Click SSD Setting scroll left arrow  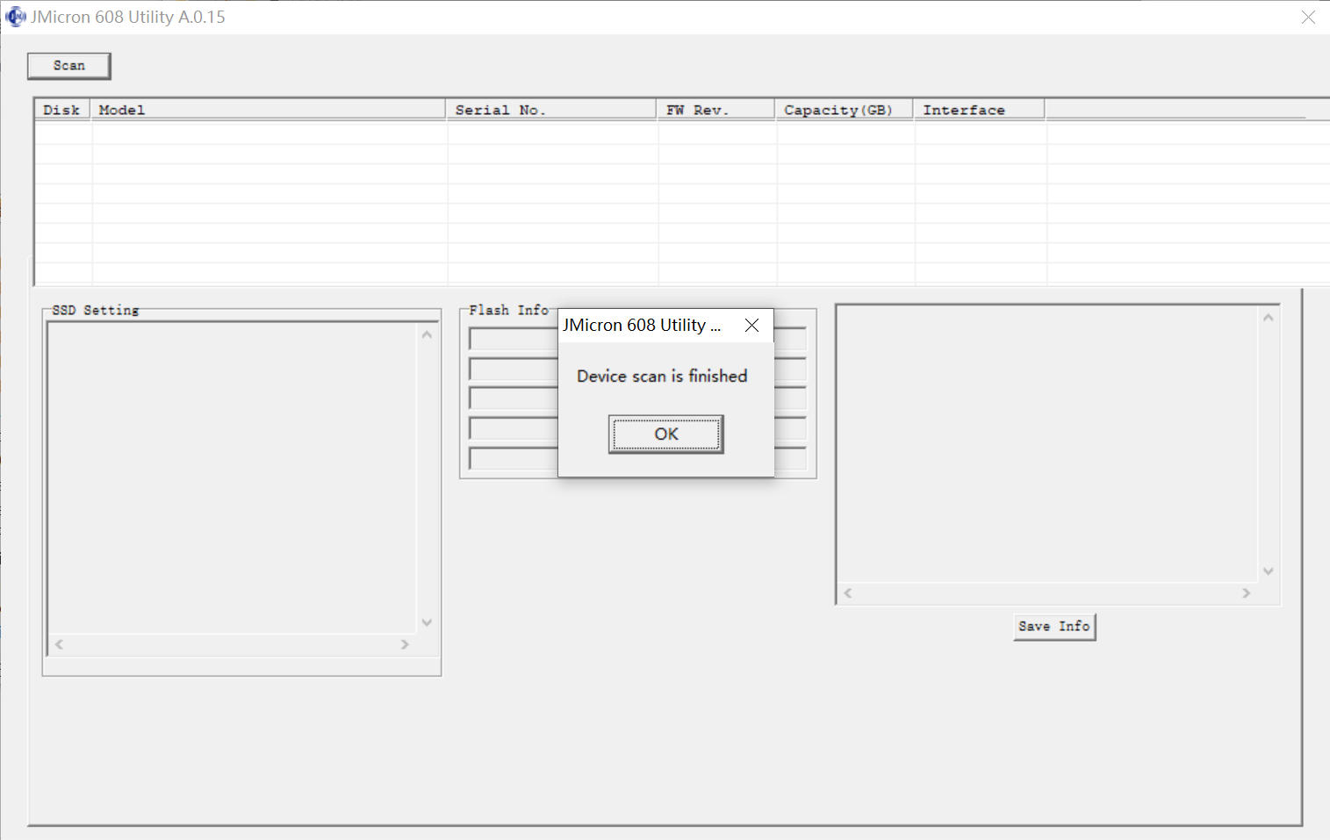pyautogui.click(x=59, y=644)
